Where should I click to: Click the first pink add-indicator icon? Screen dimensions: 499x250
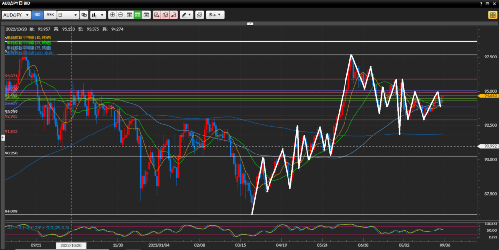point(156,15)
